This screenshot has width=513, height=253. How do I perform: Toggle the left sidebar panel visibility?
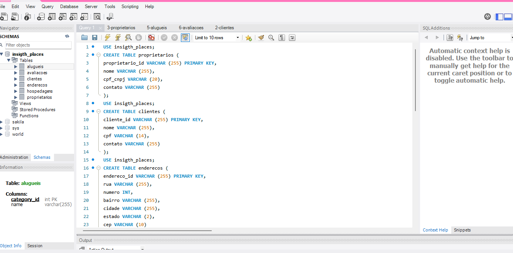tap(499, 17)
